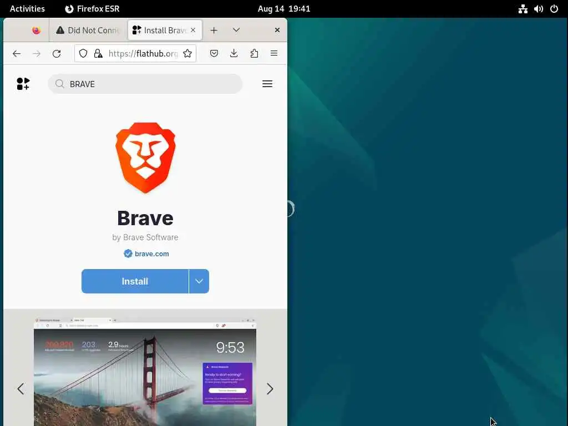Screen dimensions: 568x426
Task: Click the site security padlock icon
Action: pyautogui.click(x=98, y=54)
